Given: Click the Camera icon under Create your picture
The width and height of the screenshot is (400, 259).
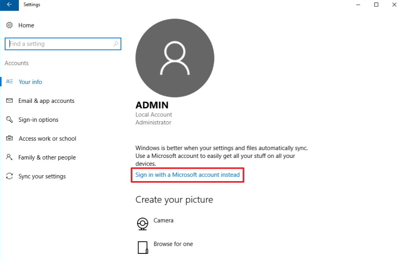Looking at the screenshot, I should coord(143,224).
